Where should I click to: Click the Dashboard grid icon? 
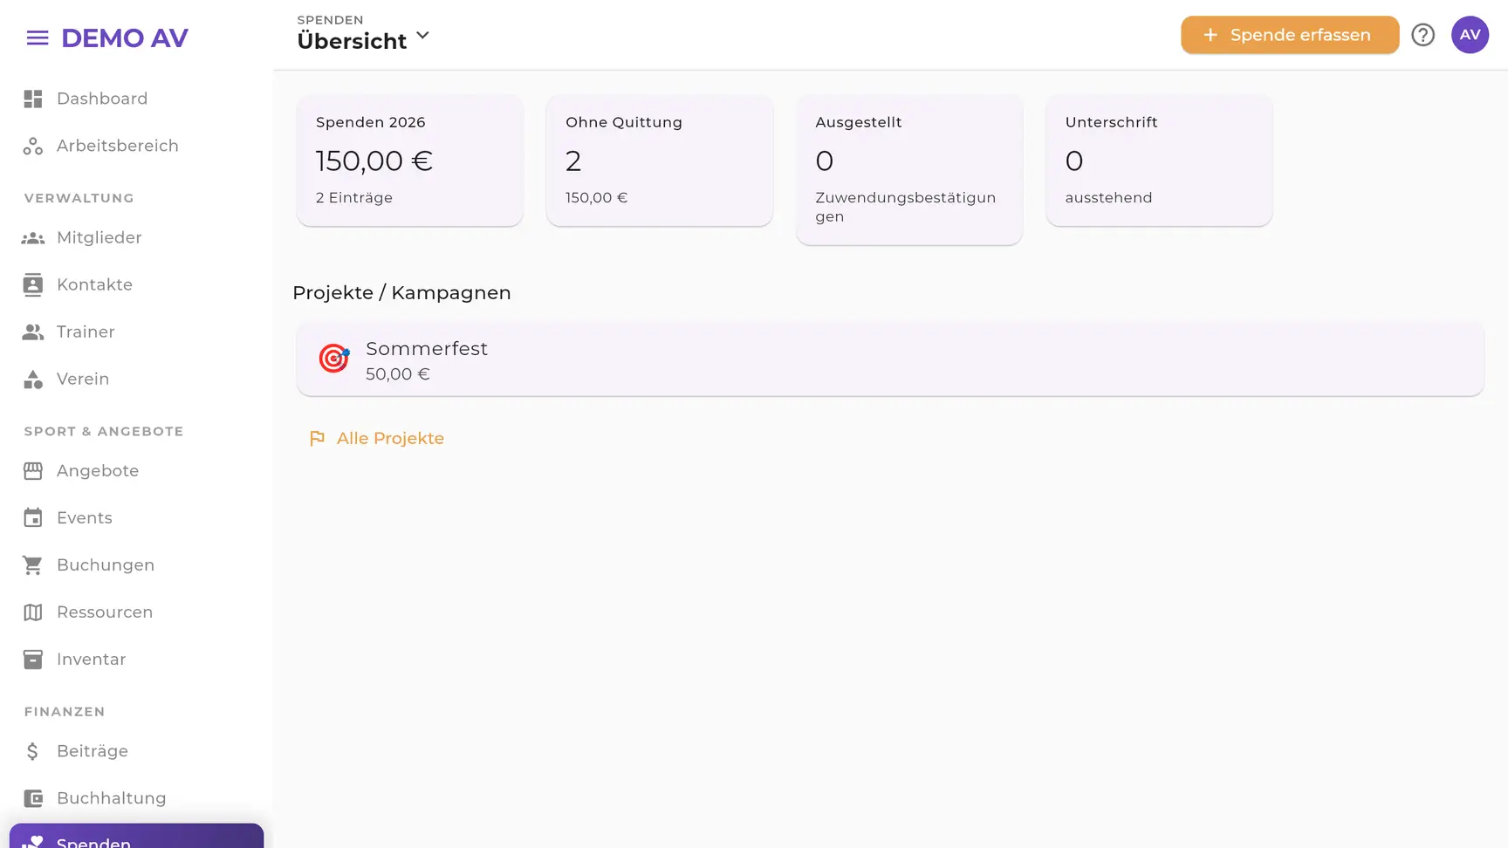(33, 99)
